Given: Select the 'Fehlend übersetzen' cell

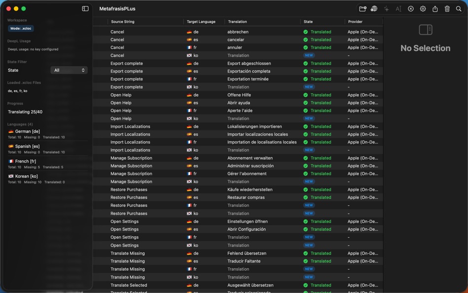Looking at the screenshot, I should click(x=247, y=253).
